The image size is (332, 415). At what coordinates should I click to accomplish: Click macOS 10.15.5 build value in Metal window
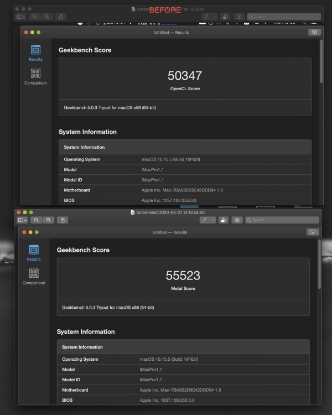point(169,359)
